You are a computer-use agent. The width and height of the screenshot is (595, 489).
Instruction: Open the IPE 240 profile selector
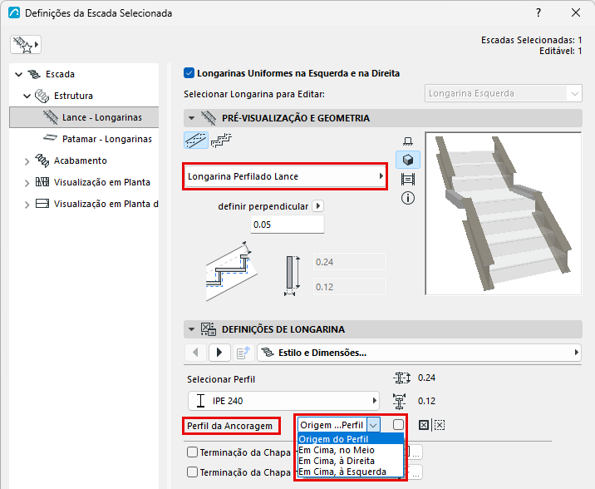coord(283,401)
